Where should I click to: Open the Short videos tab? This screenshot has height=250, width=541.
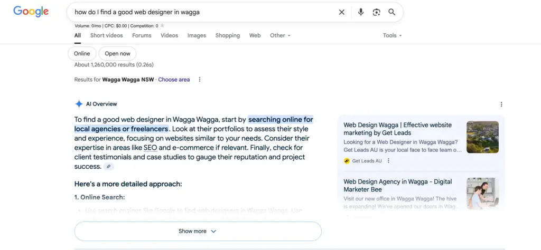107,35
